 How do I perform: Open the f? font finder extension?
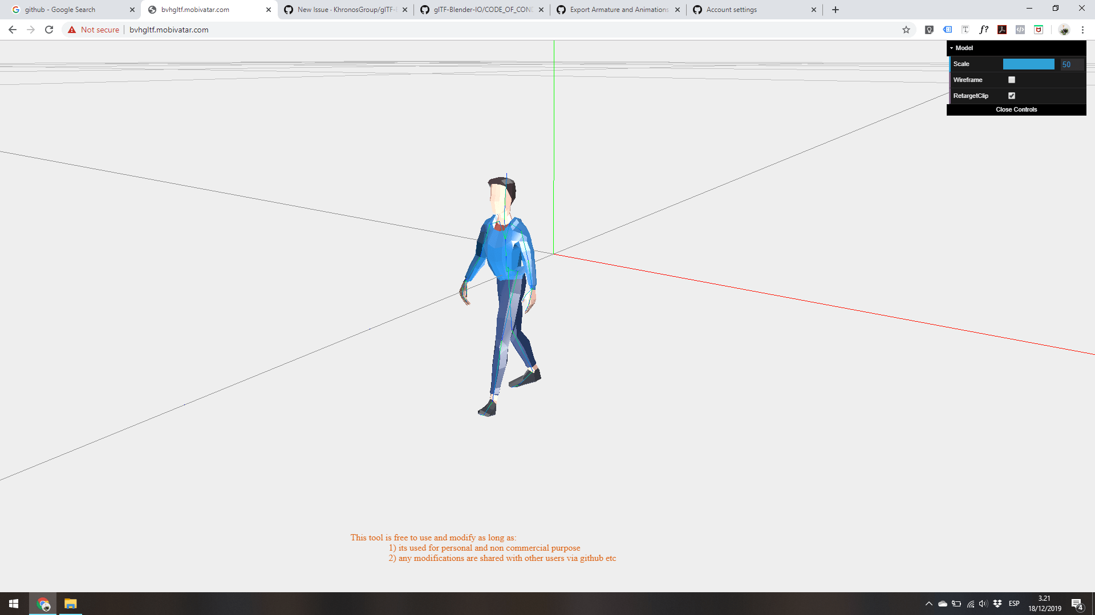984,30
